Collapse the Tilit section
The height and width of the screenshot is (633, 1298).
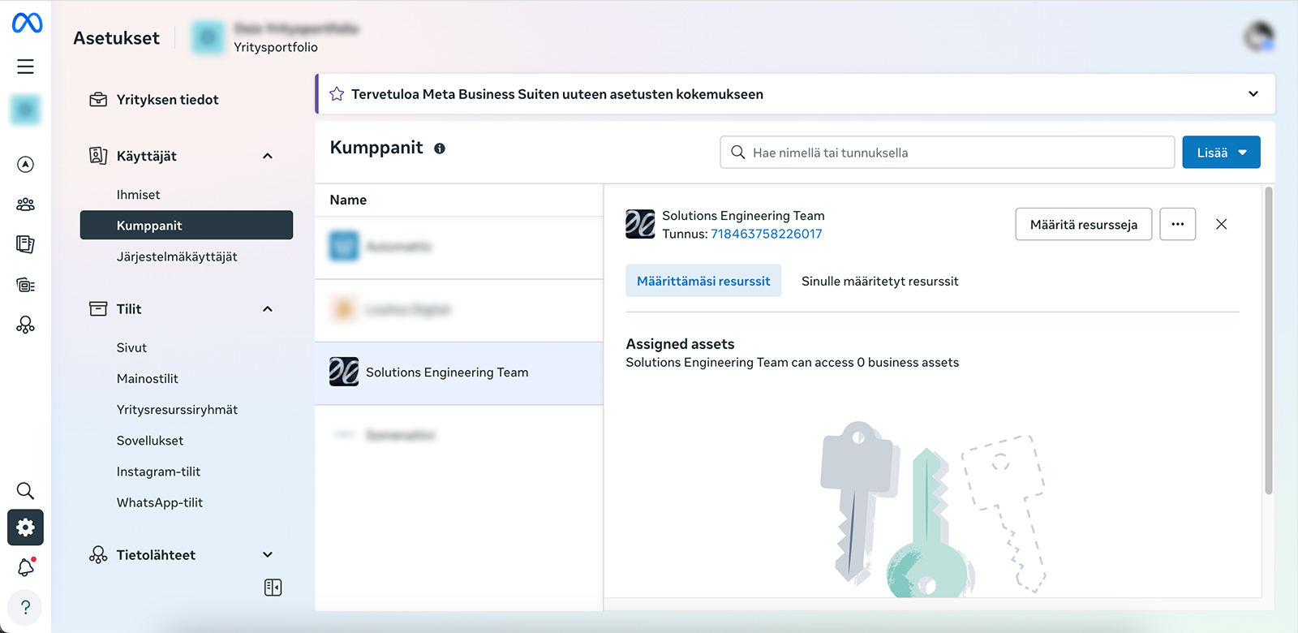point(268,309)
